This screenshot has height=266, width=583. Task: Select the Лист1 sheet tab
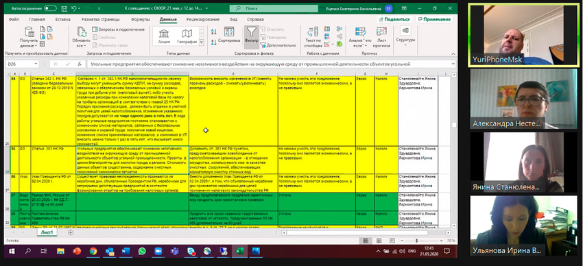(x=47, y=232)
